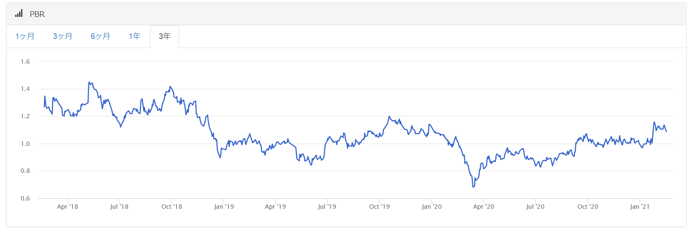Open the 6ヶ月 chart tab
This screenshot has width=691, height=233.
(100, 36)
